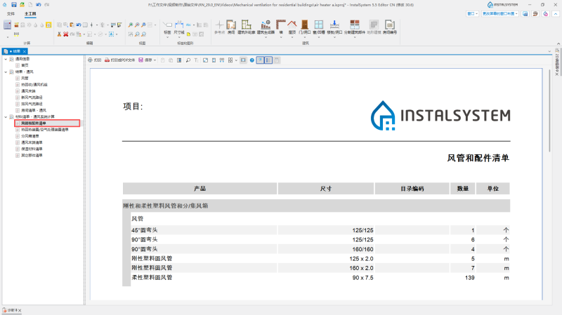Screen dimensions: 562x315
Task: Click the Undo arrow in quick access toolbar
Action: pos(39,5)
